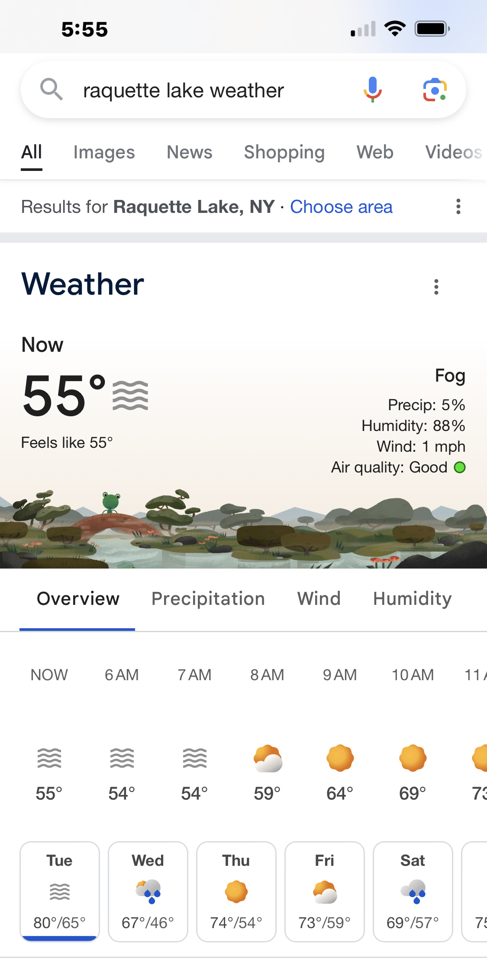Choose the Thu sunny forecast card

pyautogui.click(x=236, y=891)
